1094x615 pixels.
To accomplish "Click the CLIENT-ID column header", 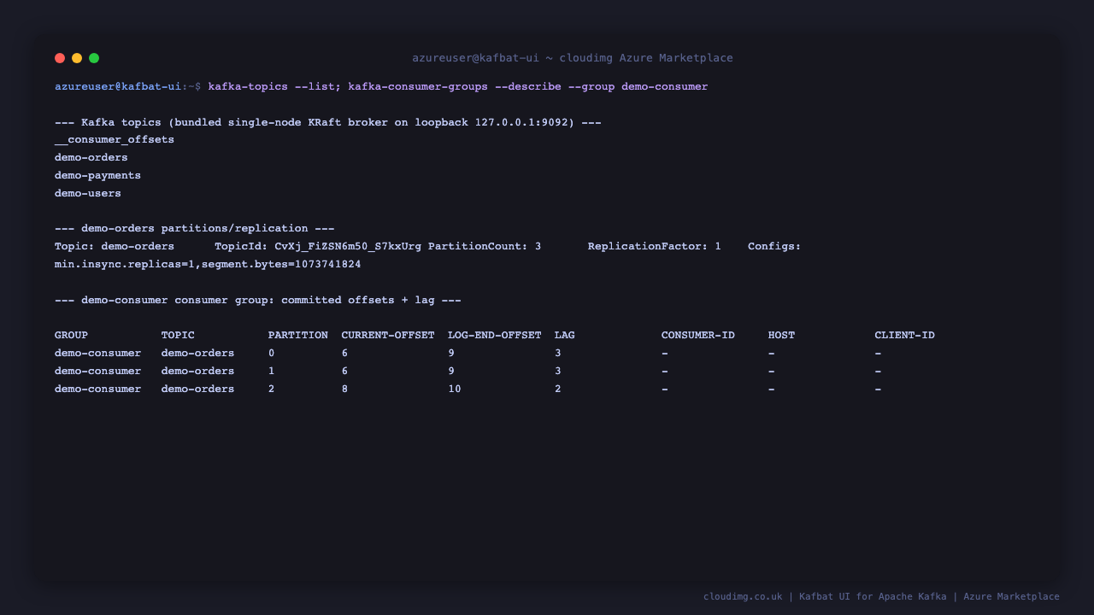I will pos(905,336).
